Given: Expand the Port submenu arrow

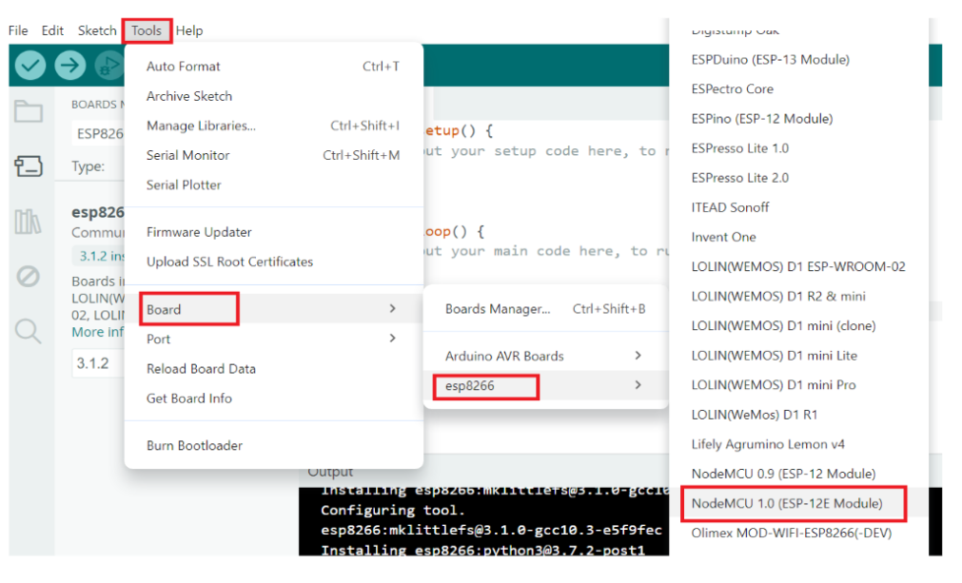Looking at the screenshot, I should pos(393,338).
